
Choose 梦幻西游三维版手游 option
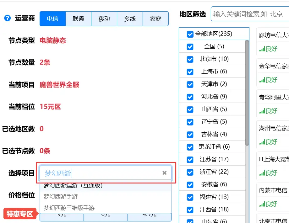pos(69,208)
